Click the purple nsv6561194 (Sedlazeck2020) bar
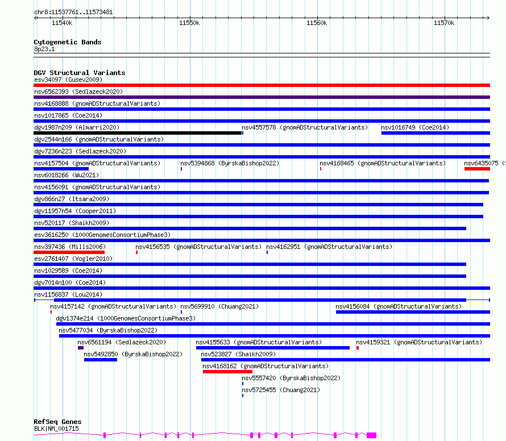506x441 pixels. [x=81, y=348]
